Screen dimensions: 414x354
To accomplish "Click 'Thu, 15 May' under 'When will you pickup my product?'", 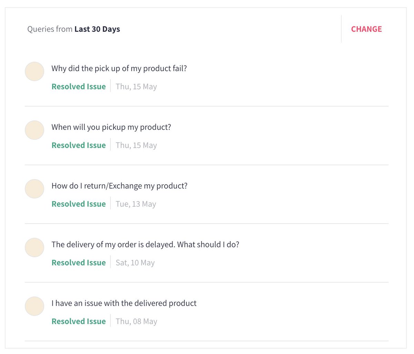I will (136, 145).
